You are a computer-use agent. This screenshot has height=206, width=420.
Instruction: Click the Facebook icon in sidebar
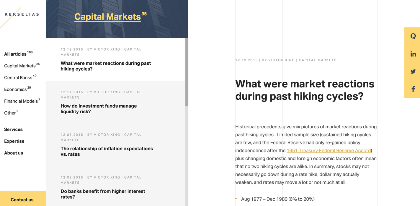[x=413, y=89]
